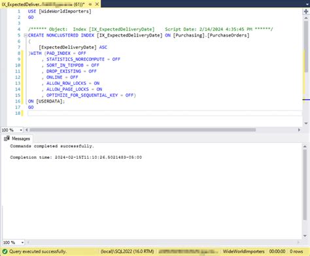Viewport: 310px width, 256px height.
Task: Click 'OPTIMIZE_FOR_SEQUENTIAL_KEY = OFF' on line 15
Action: click(90, 95)
